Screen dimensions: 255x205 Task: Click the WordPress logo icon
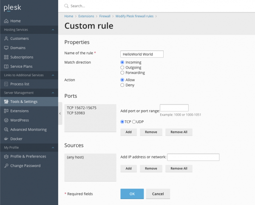6,120
